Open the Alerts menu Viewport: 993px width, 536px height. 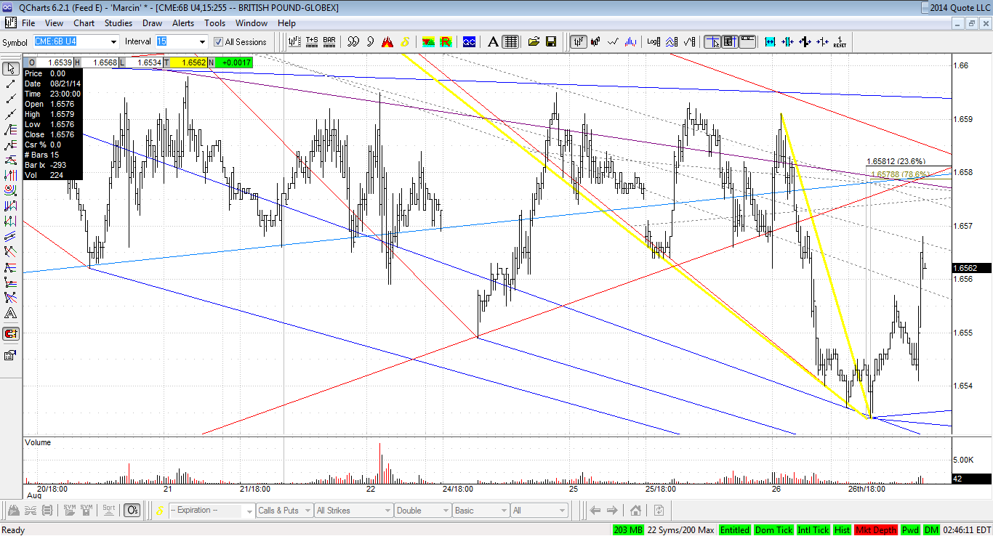point(183,23)
